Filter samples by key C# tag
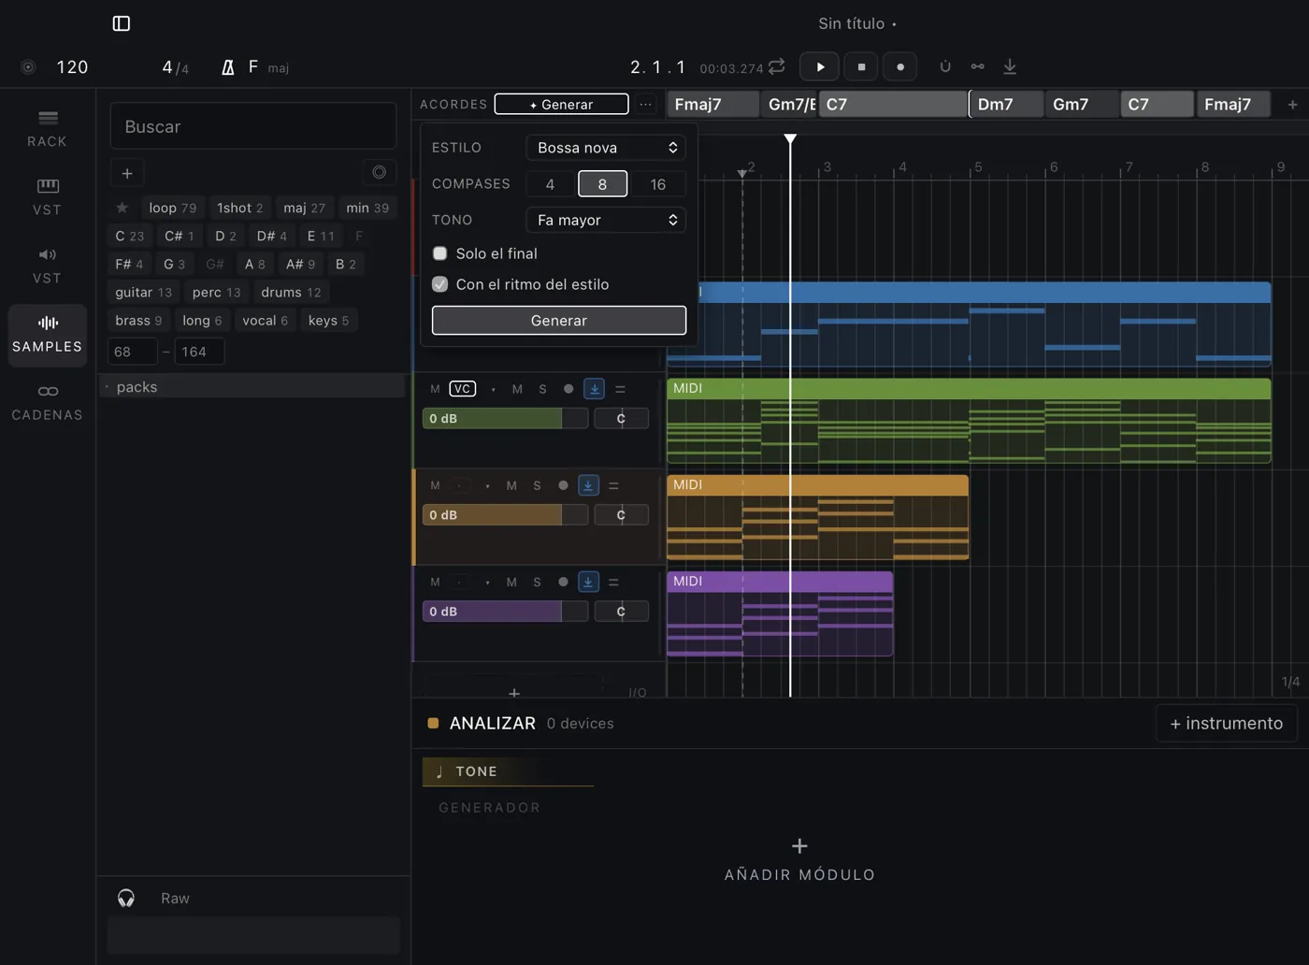This screenshot has height=965, width=1309. click(179, 236)
